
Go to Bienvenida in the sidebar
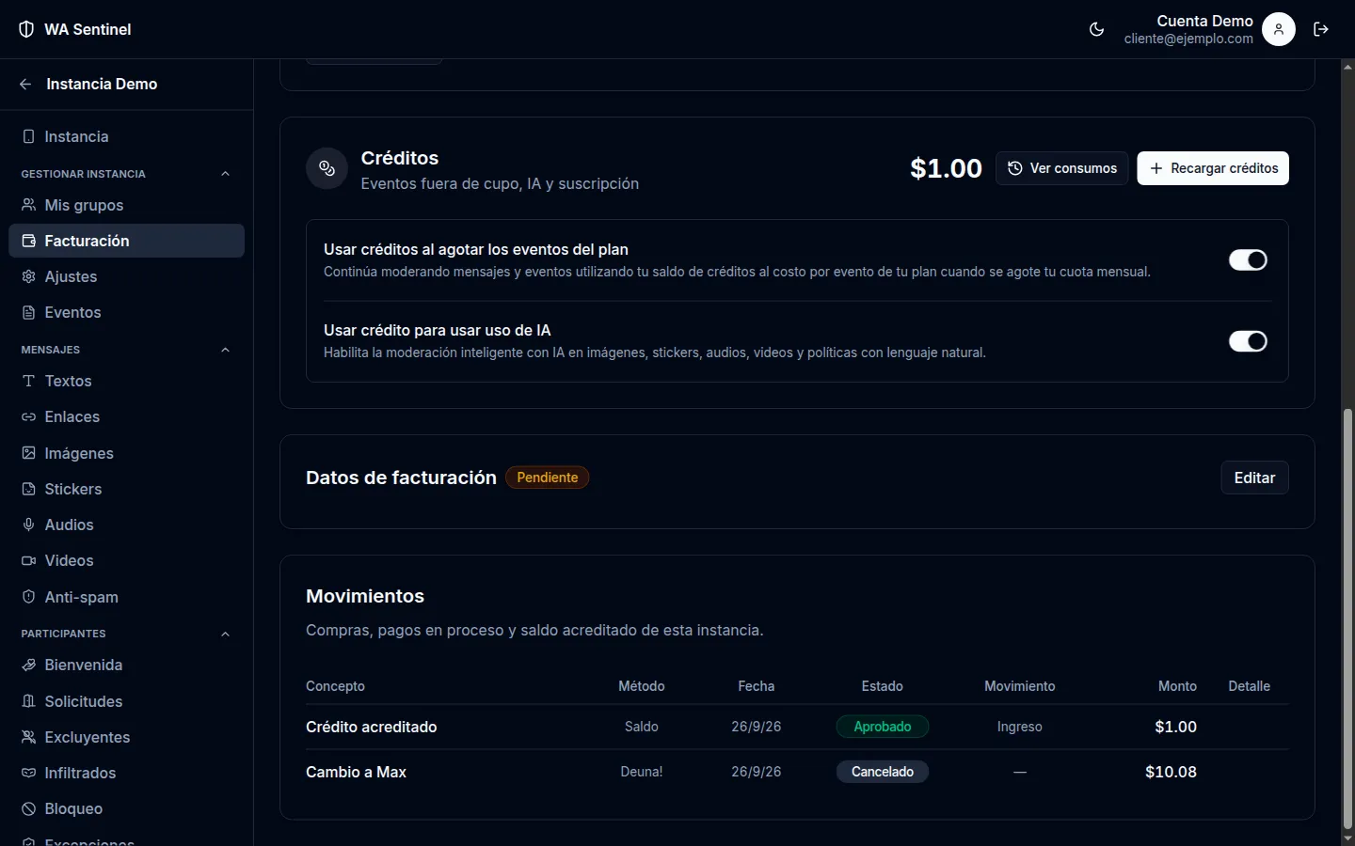126,665
